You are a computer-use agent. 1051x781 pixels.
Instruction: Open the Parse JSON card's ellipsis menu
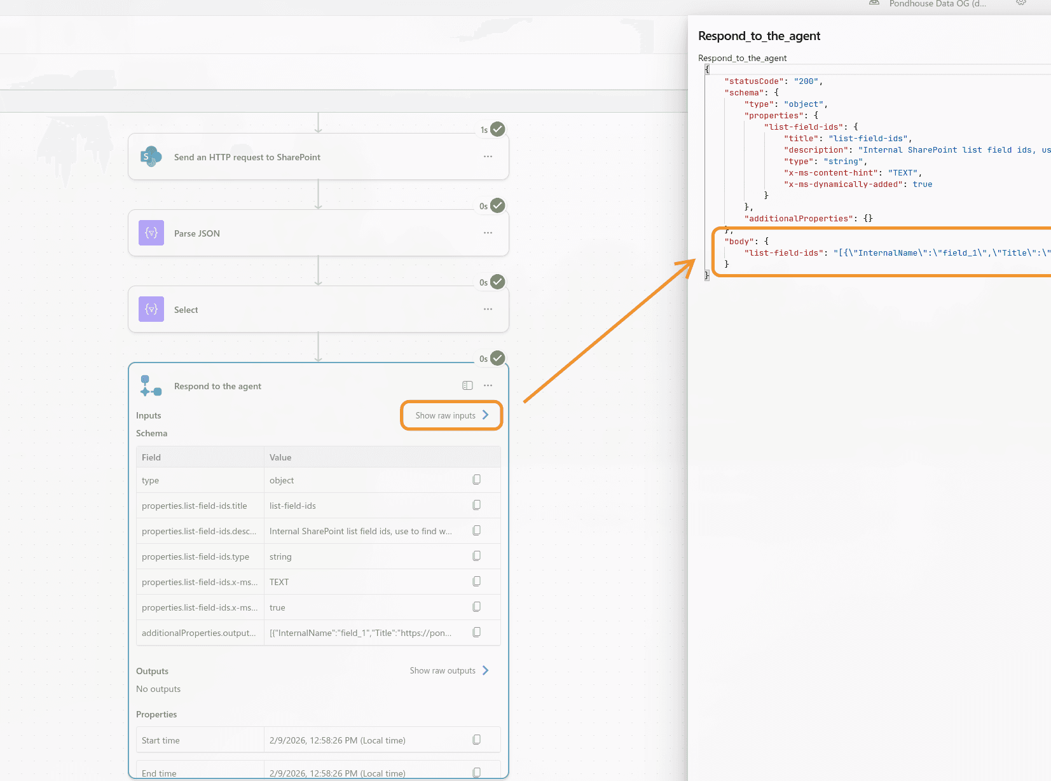click(488, 233)
